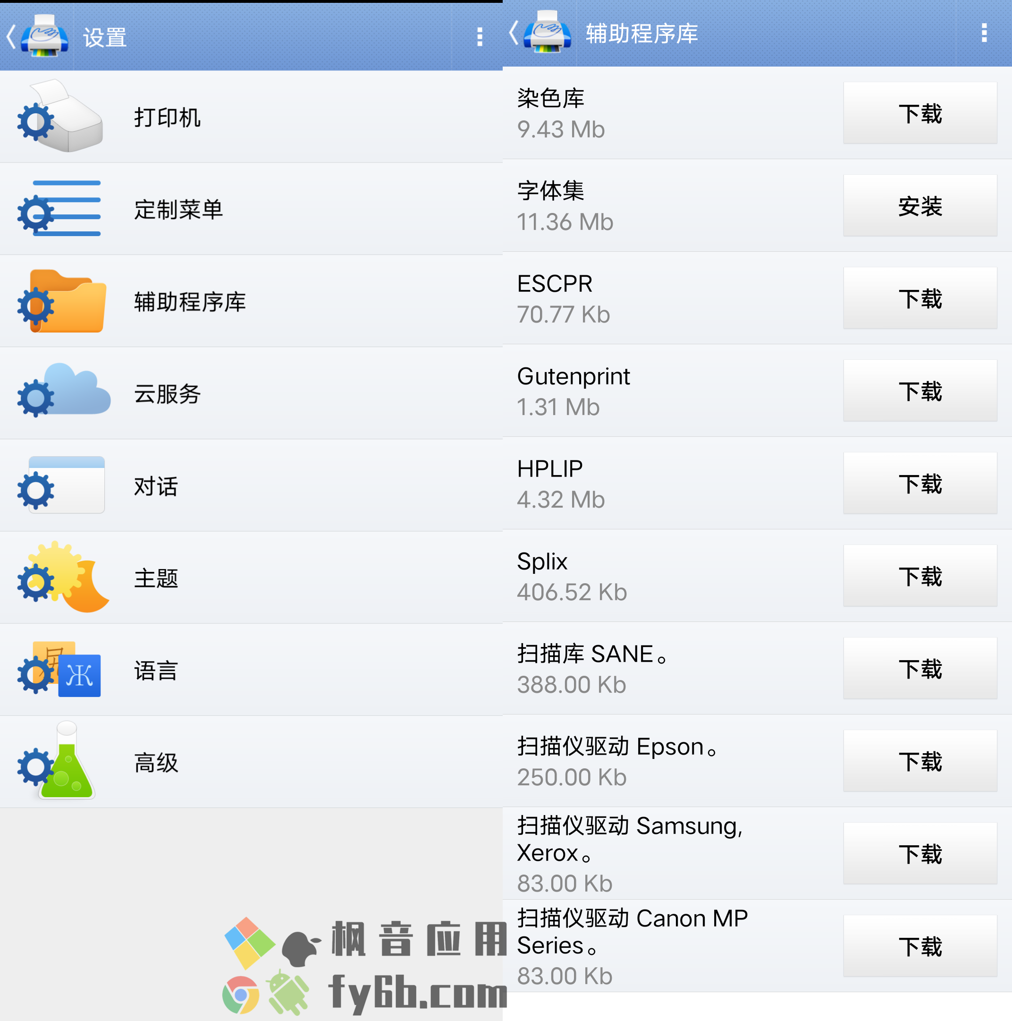The height and width of the screenshot is (1021, 1012).
Task: Click the 染色库 title text
Action: point(550,98)
